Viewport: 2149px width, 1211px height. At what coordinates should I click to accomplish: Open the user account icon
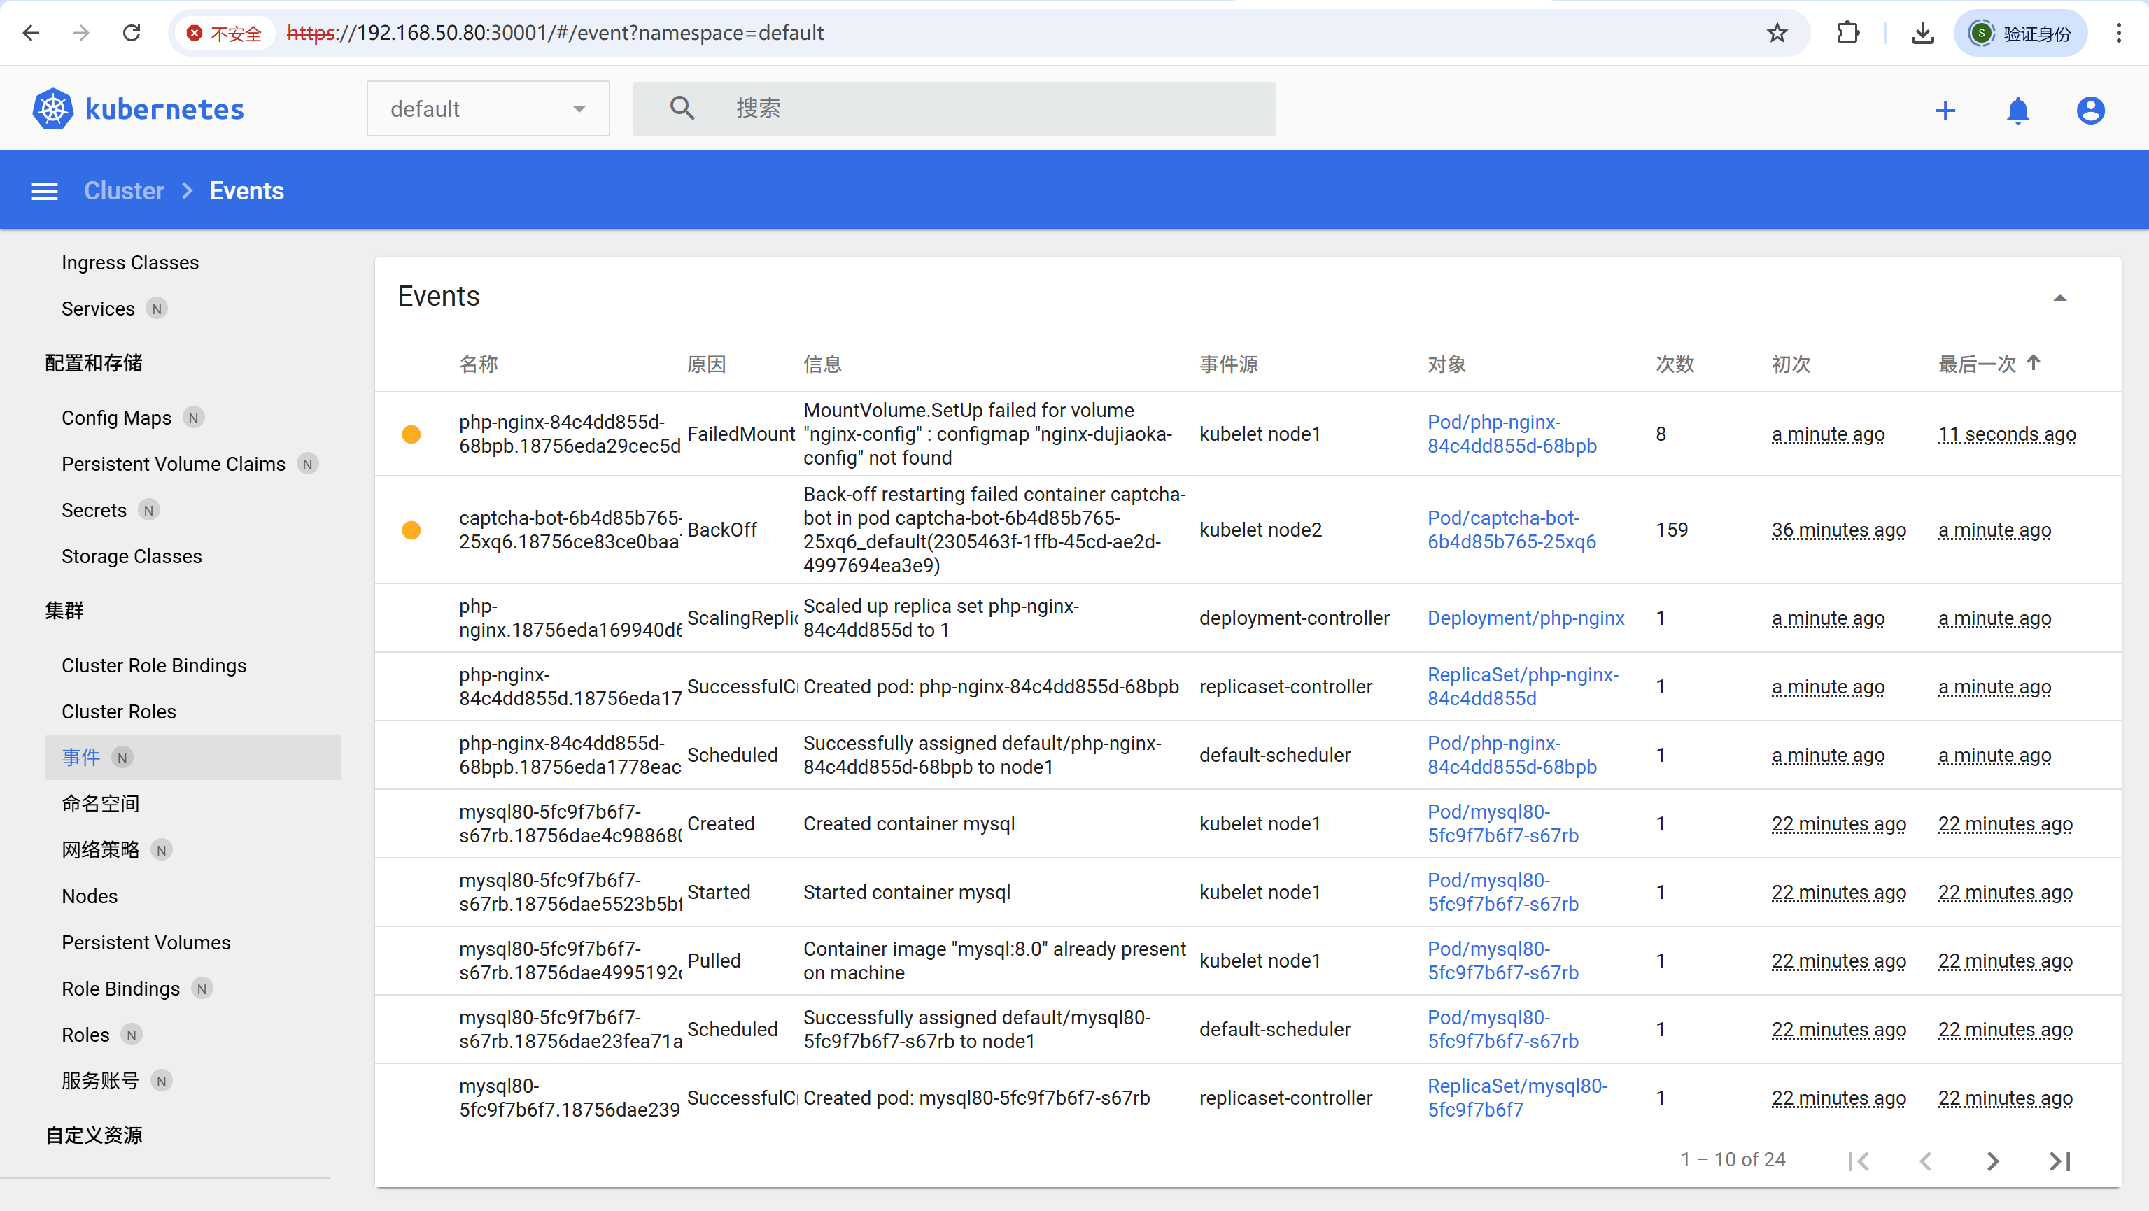[x=2090, y=110]
